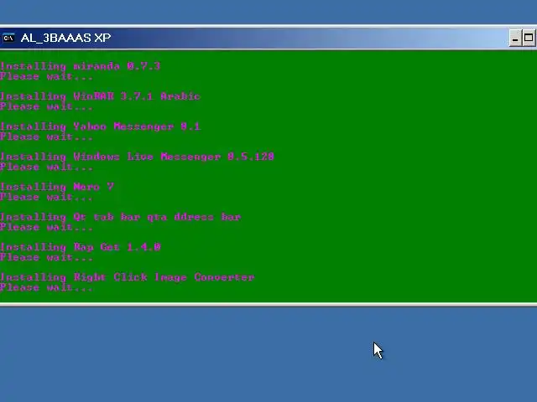The width and height of the screenshot is (537, 402).
Task: Click 'Please wait...' under WinRAR line
Action: (47, 106)
